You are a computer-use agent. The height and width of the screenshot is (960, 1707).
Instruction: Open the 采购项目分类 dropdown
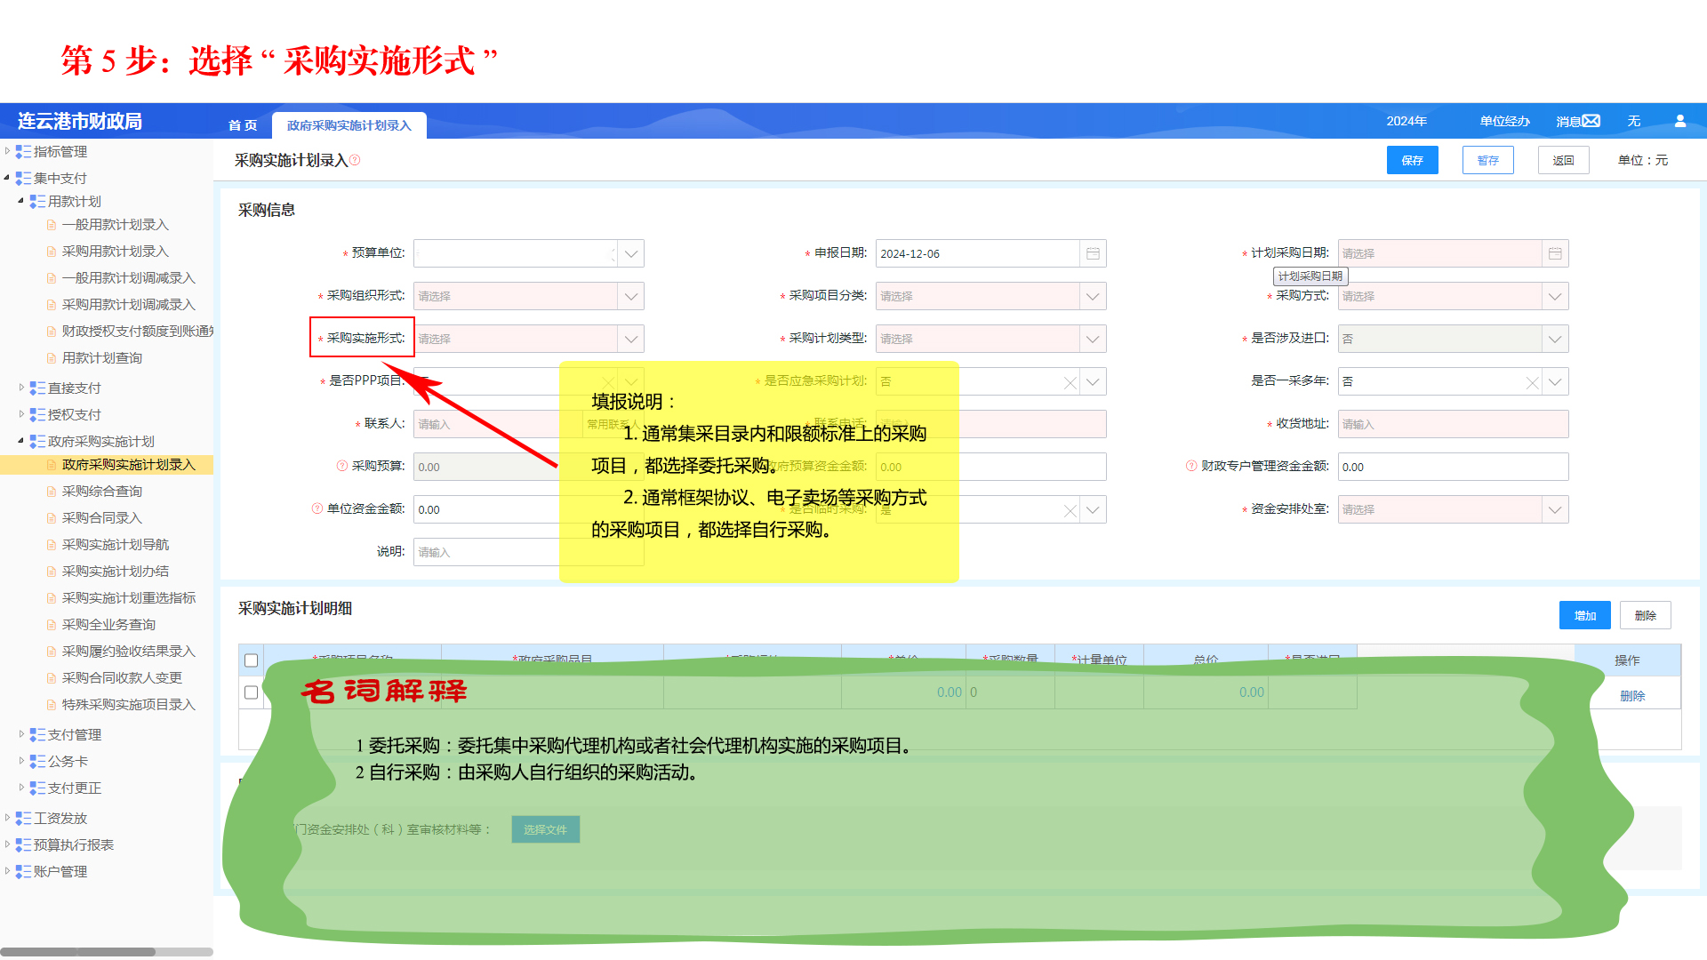1093,296
